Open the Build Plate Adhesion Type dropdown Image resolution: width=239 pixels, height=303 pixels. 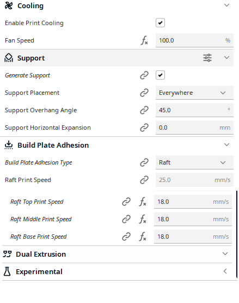pos(194,162)
